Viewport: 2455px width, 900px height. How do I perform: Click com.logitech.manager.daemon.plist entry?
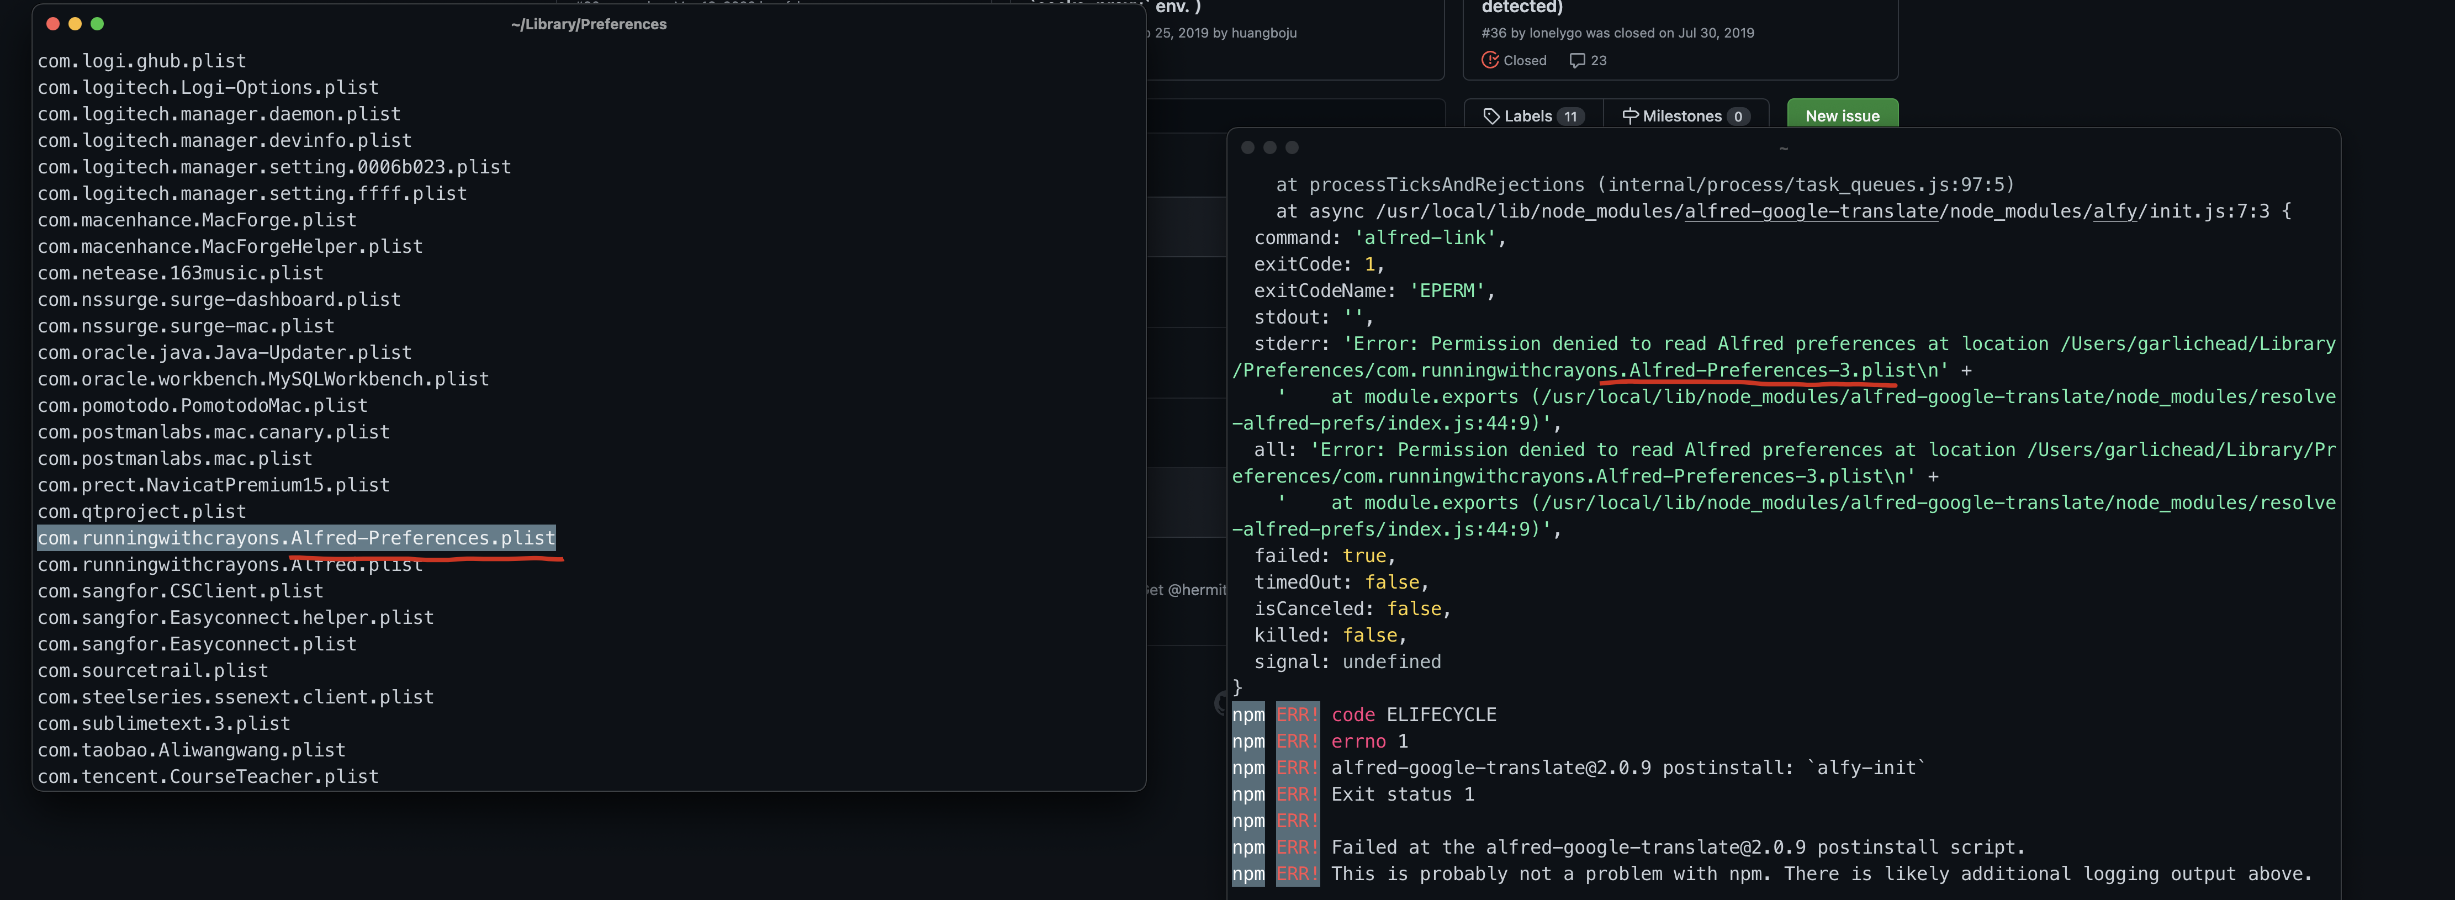(x=219, y=113)
